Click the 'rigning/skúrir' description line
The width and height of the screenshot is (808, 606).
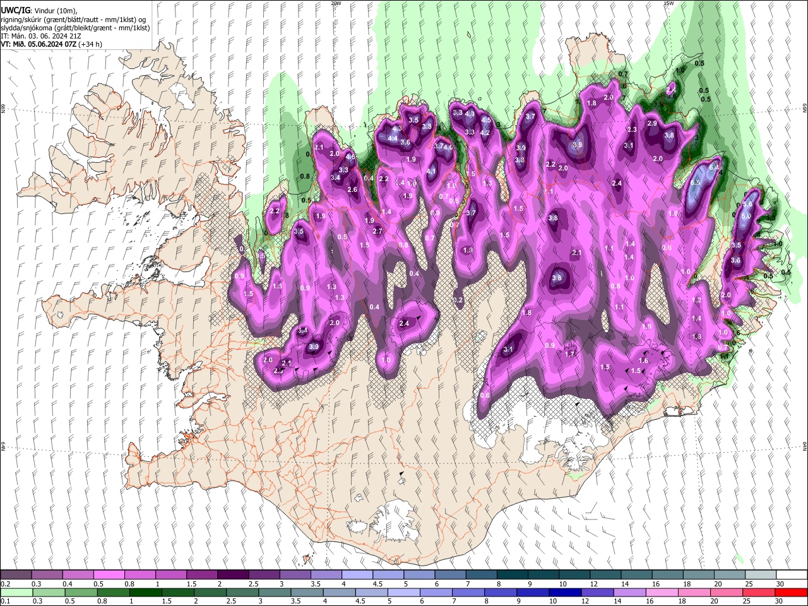click(x=74, y=20)
